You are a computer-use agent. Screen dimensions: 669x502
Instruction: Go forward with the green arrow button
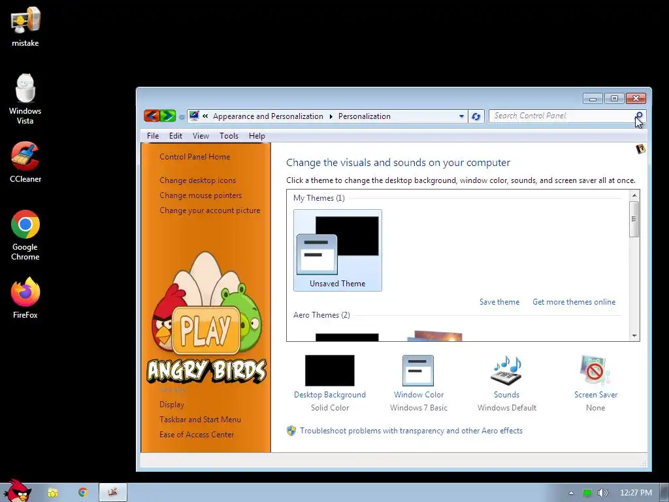(x=168, y=116)
